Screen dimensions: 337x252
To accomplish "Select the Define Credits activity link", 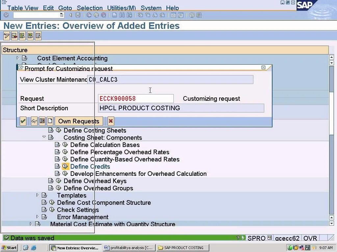I will (90, 166).
